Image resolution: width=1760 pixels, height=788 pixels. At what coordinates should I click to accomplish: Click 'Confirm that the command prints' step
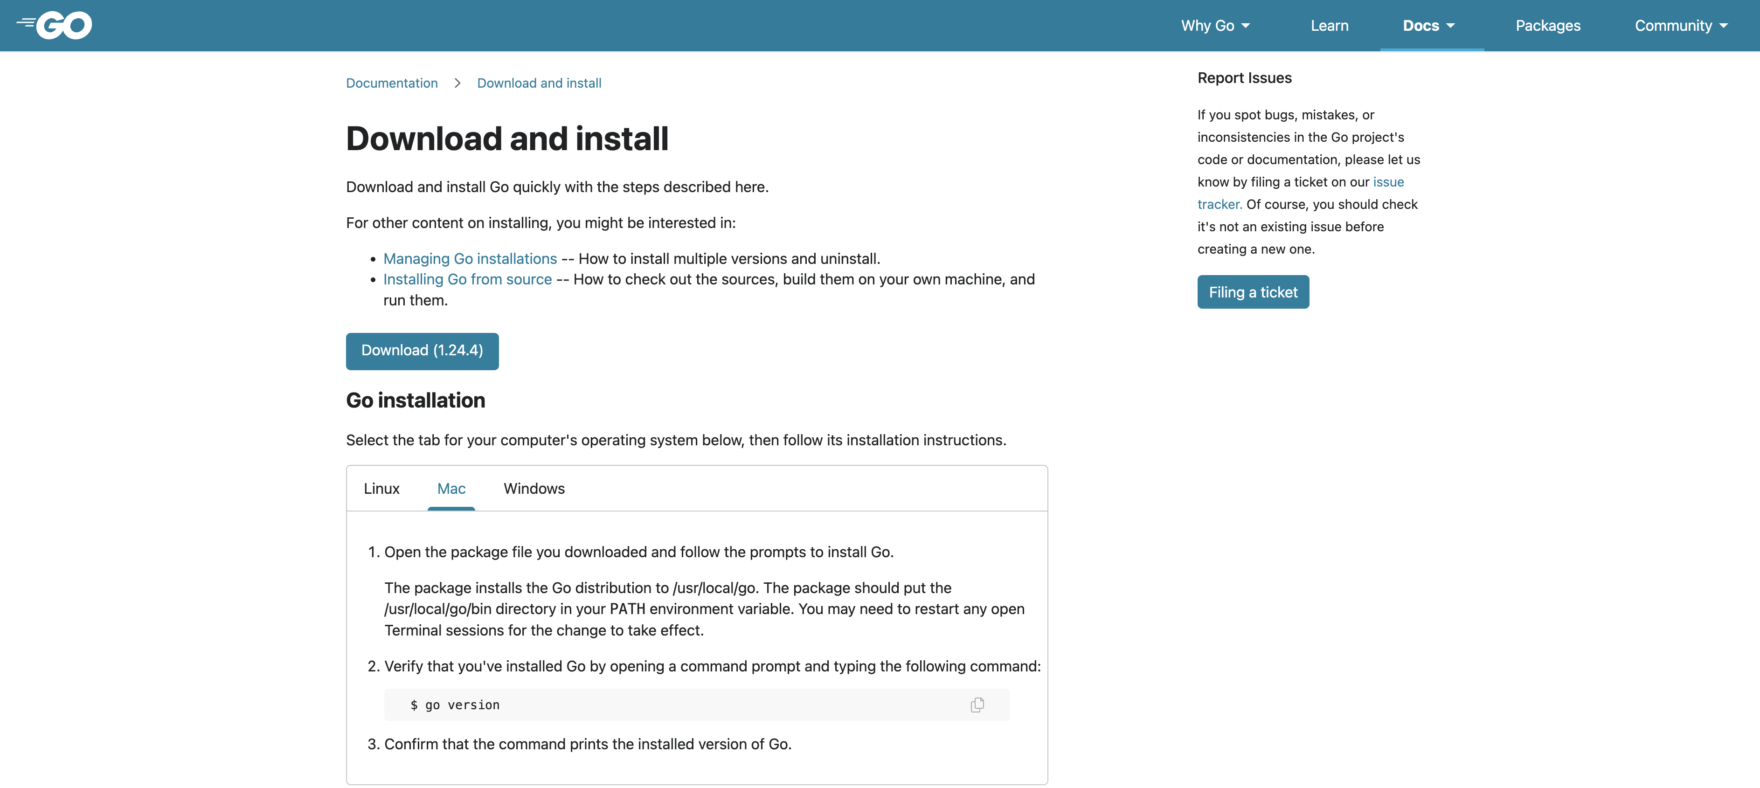click(588, 744)
